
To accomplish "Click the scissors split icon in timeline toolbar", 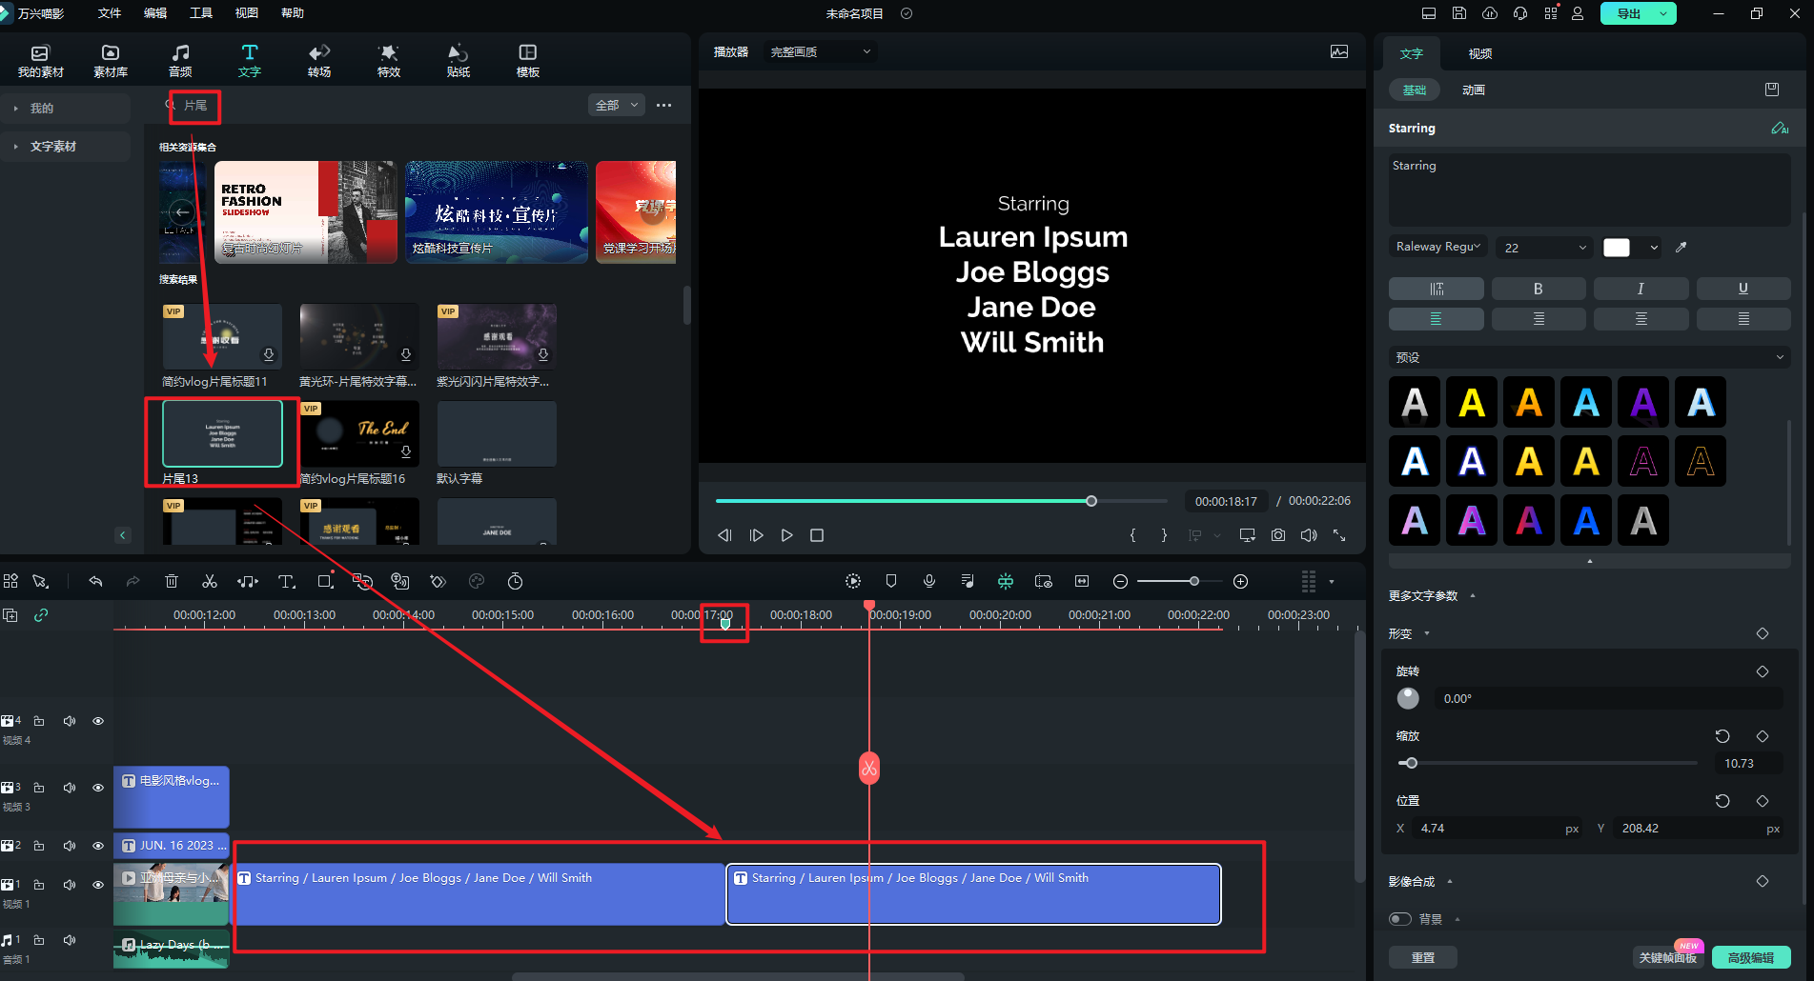I will (210, 581).
